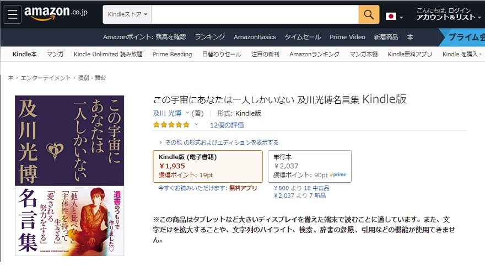
Task: Open Kindle Unlimited 読み放題 tab
Action: (108, 54)
